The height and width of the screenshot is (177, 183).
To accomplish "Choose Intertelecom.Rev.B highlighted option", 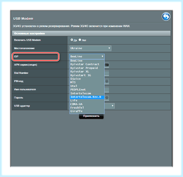I will point(87,97).
